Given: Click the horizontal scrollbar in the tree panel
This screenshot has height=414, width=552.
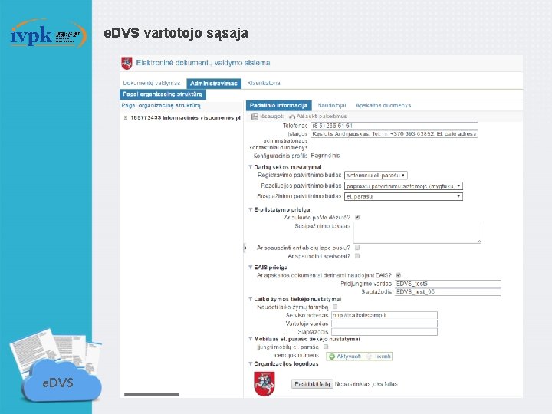Looking at the screenshot, I should (152, 394).
